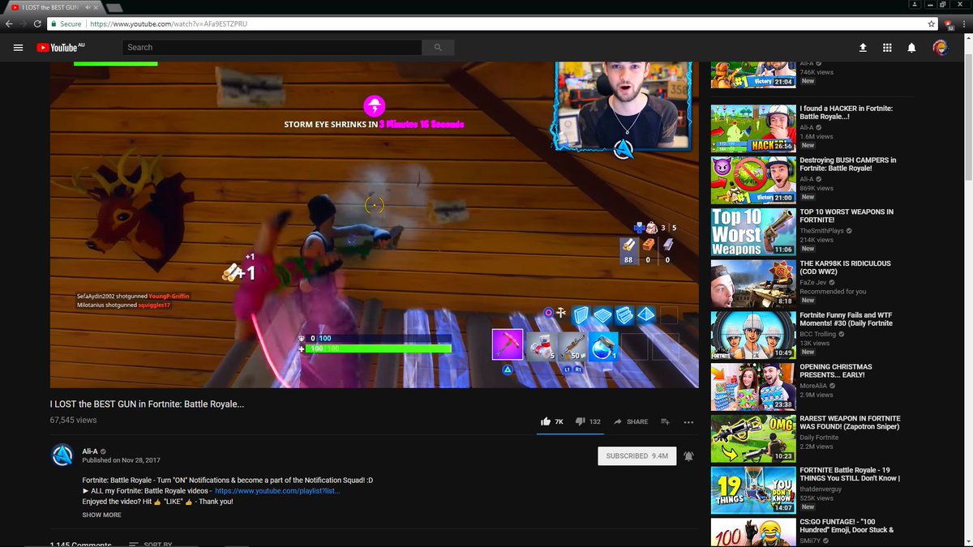
Task: Open 'CS:GO FUNTAGE!' video thumbnail
Action: [x=753, y=532]
